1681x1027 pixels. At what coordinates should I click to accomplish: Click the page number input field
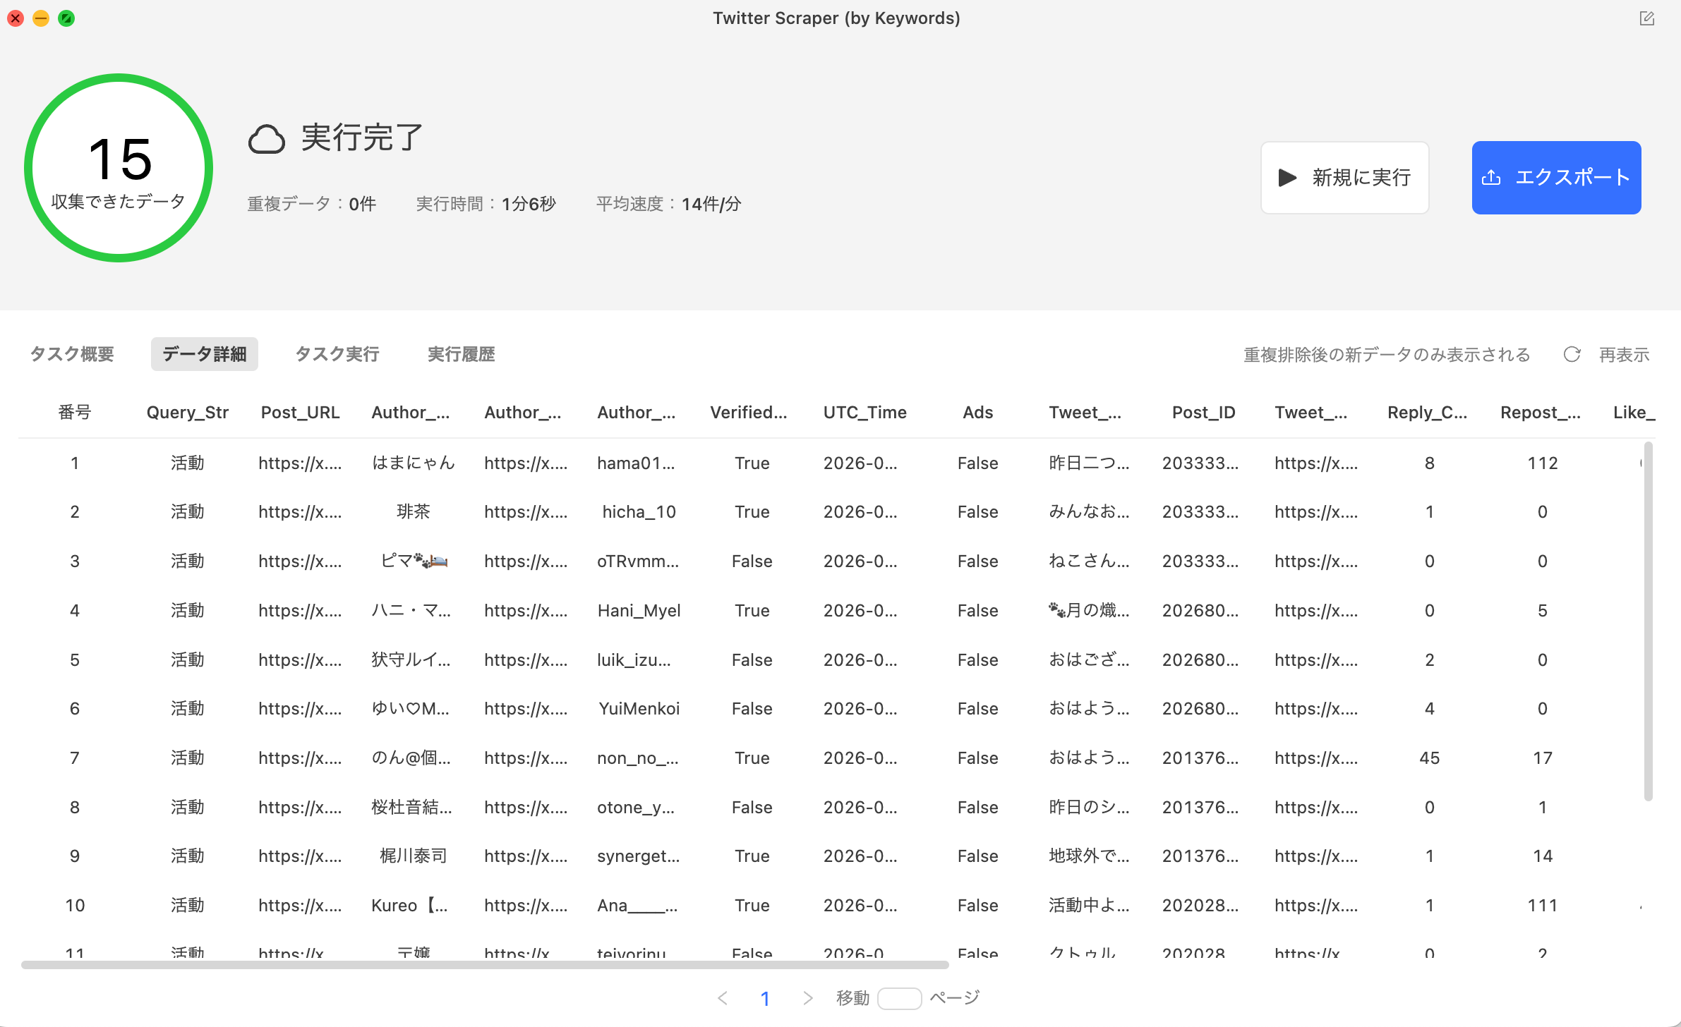pyautogui.click(x=899, y=998)
